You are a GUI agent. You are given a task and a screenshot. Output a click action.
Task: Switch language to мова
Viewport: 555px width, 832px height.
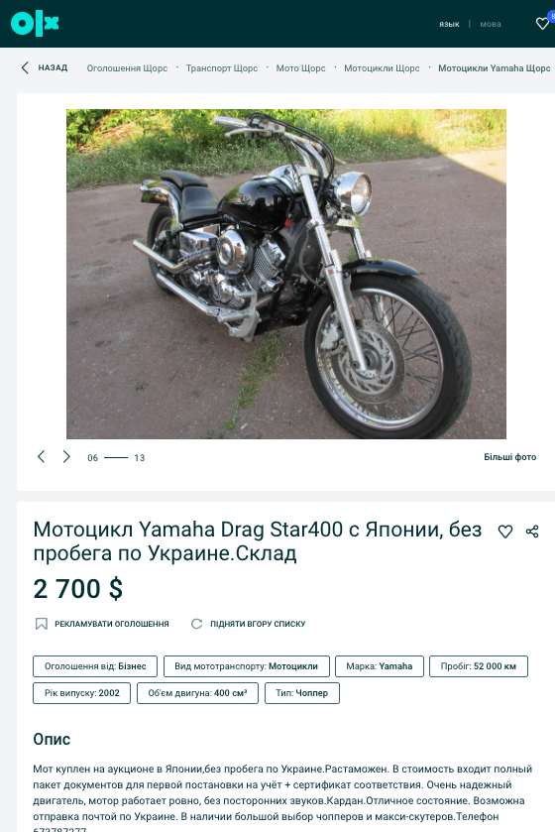pyautogui.click(x=491, y=25)
